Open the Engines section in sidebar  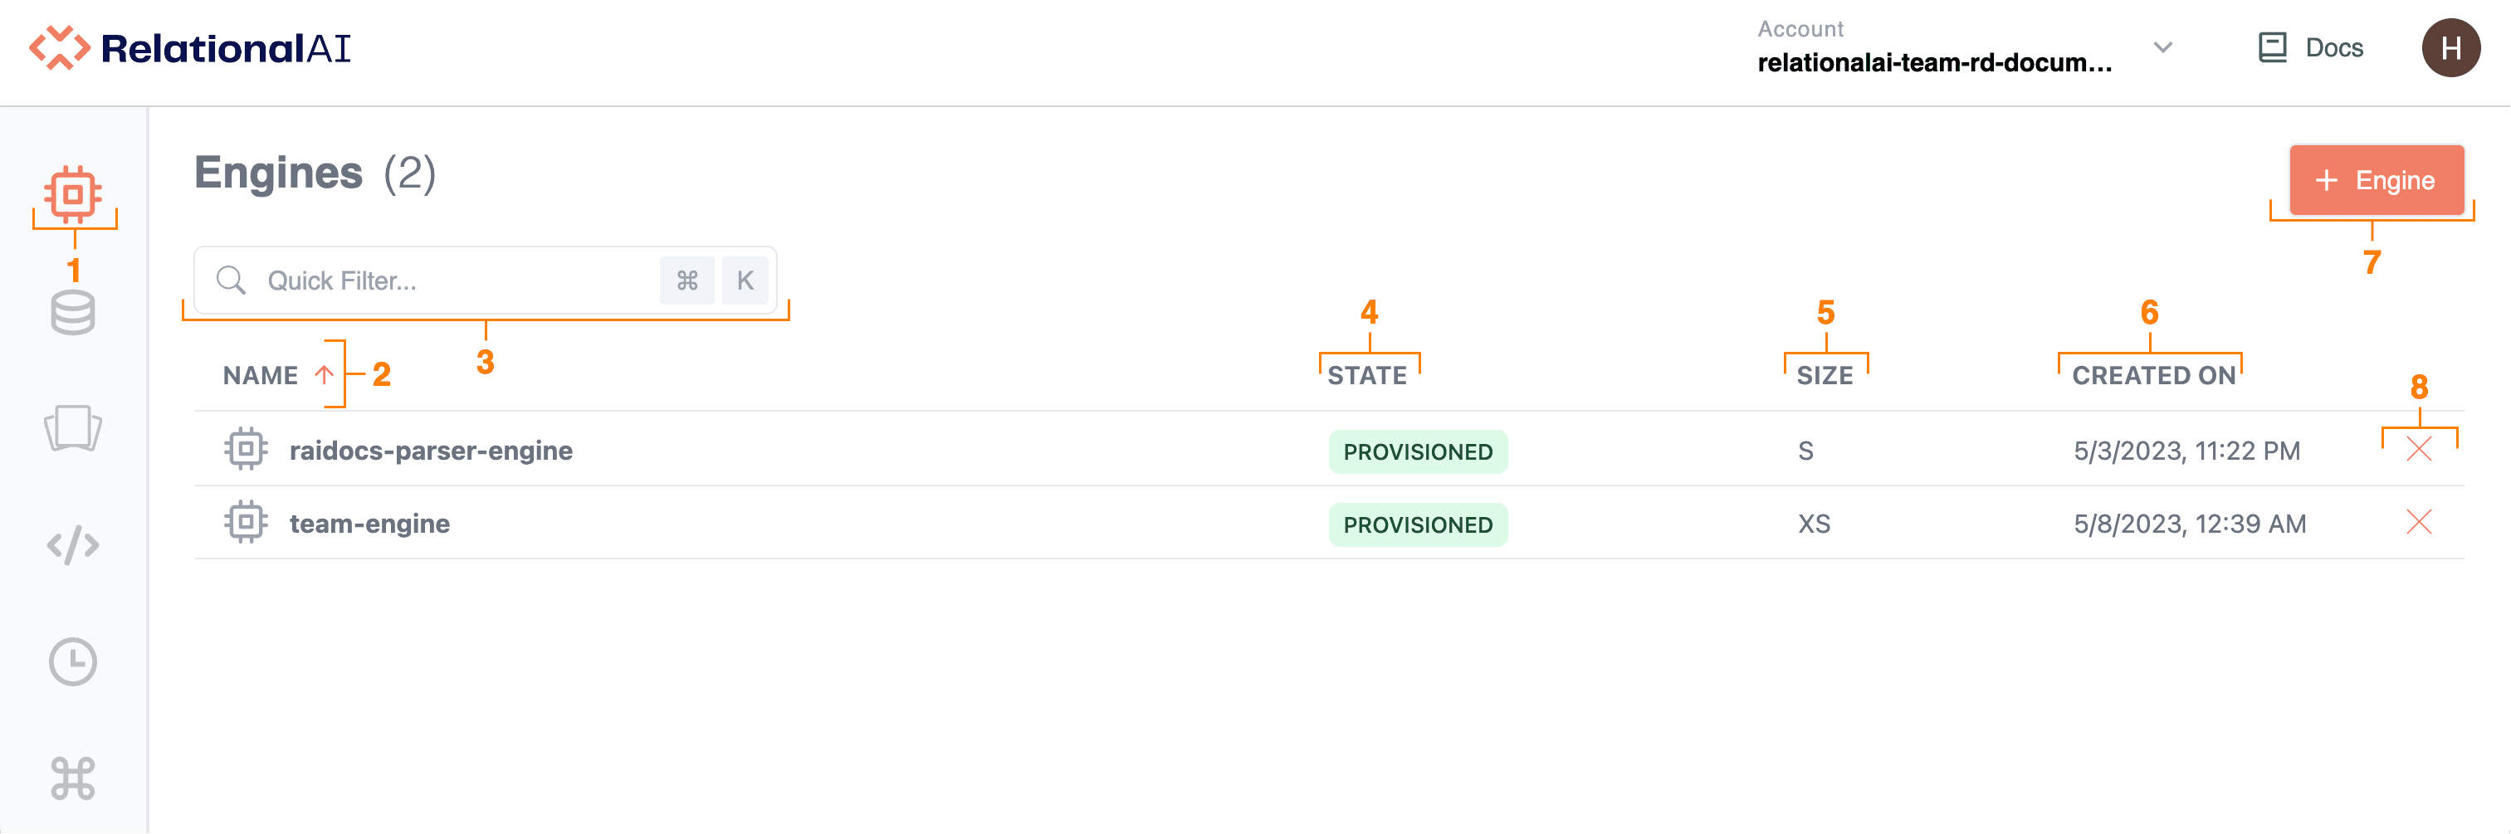pyautogui.click(x=73, y=193)
